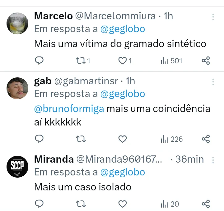Share Marcelo's tweet
The image size is (224, 211).
206,61
